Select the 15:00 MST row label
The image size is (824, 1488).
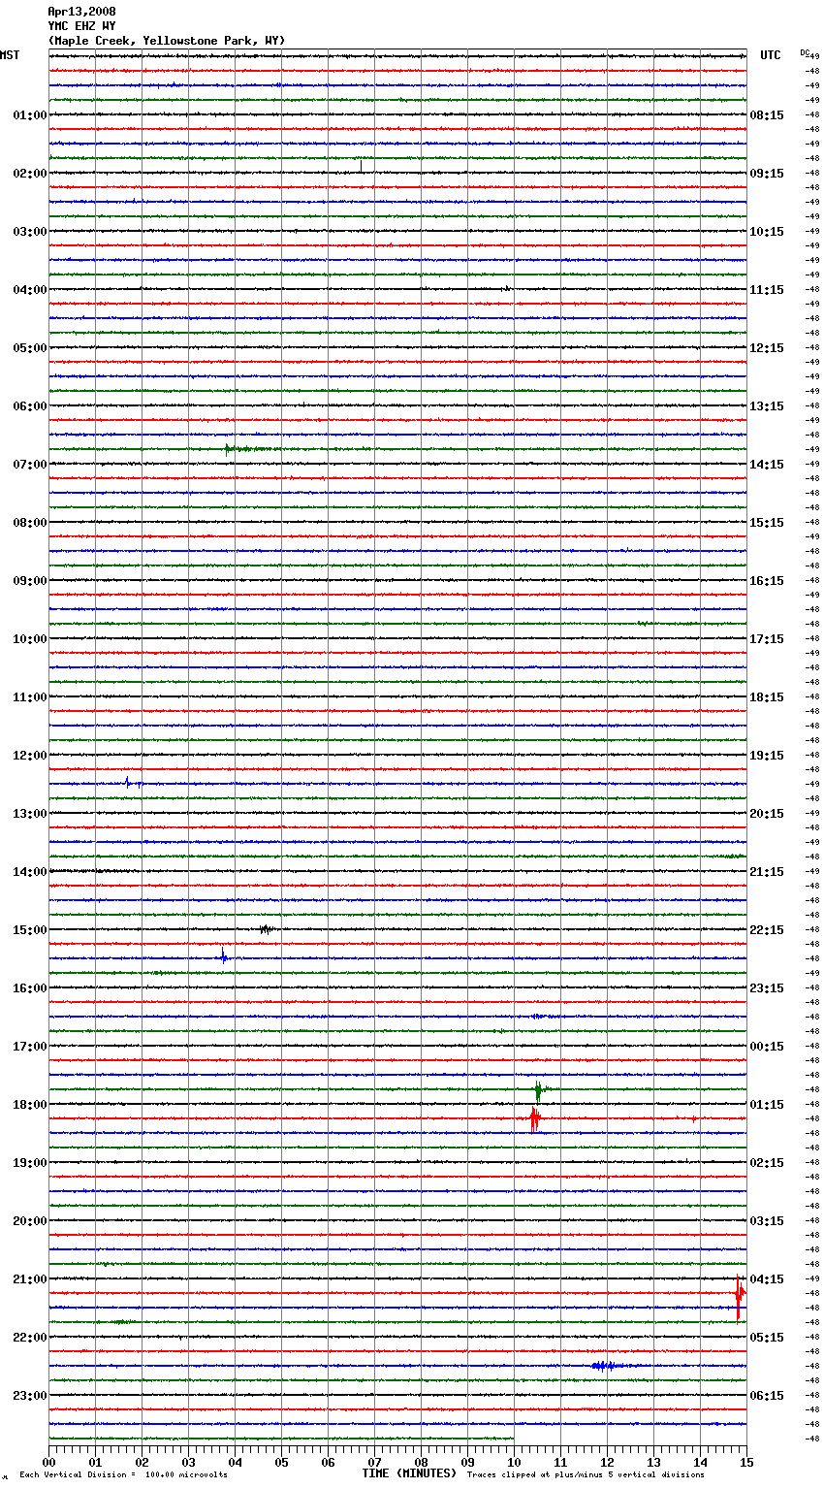pyautogui.click(x=30, y=930)
